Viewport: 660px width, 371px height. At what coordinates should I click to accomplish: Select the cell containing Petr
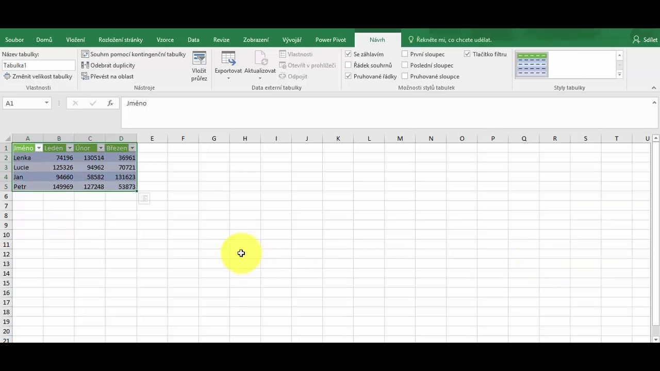click(x=28, y=187)
